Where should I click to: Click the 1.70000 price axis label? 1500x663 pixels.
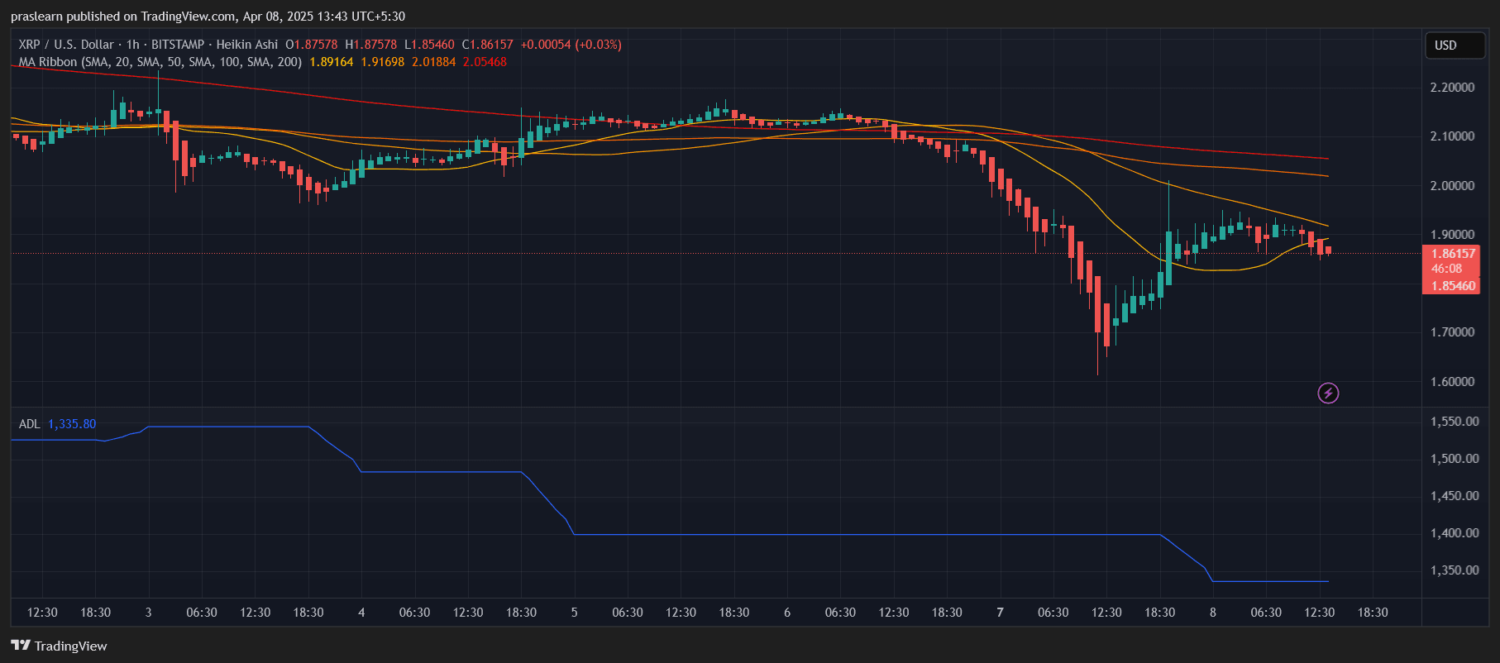[1453, 332]
